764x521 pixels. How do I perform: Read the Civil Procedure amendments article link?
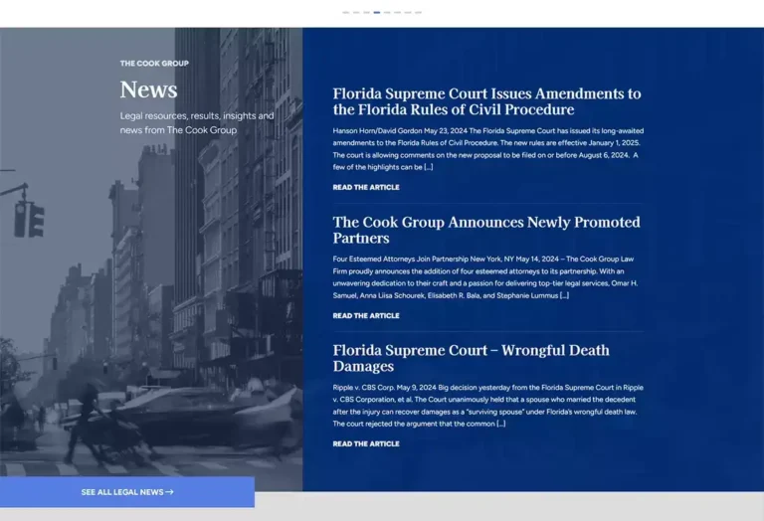click(x=366, y=188)
